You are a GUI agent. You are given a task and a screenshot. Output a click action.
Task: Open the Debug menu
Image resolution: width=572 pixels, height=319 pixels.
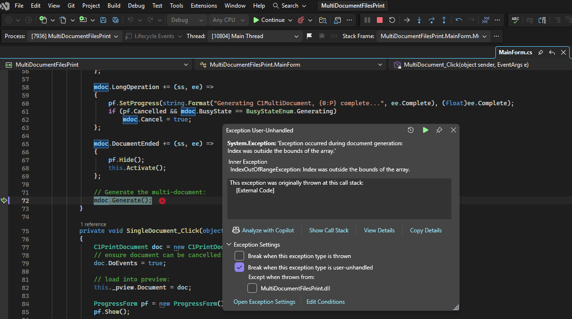pyautogui.click(x=136, y=6)
